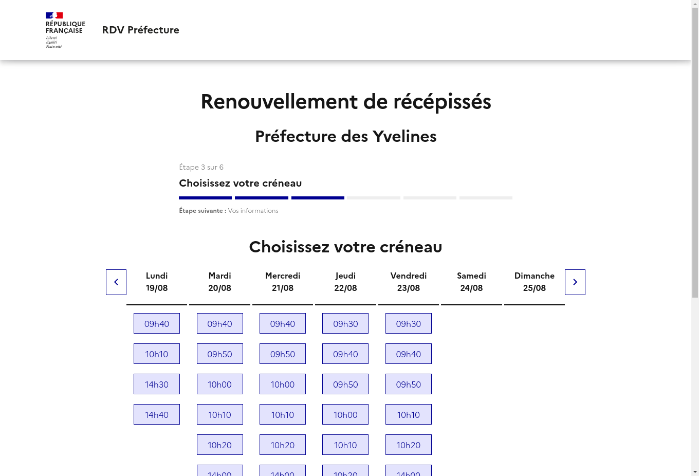Choose the Mardi 20/08 10h10 slot
Image resolution: width=699 pixels, height=476 pixels.
(220, 414)
